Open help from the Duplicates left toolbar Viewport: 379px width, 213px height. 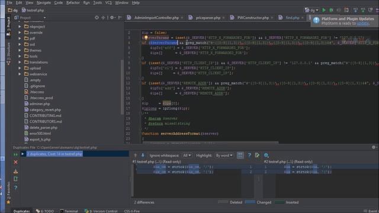(16, 188)
